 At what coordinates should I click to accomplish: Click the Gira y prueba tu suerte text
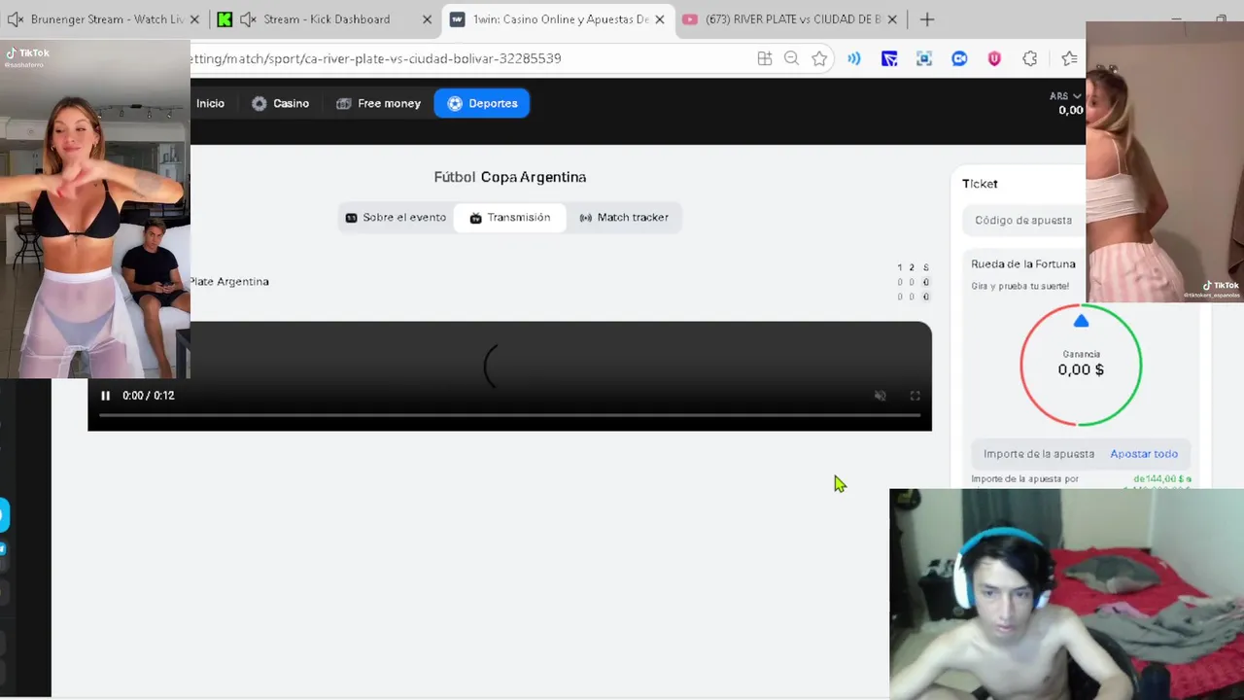coord(1020,286)
